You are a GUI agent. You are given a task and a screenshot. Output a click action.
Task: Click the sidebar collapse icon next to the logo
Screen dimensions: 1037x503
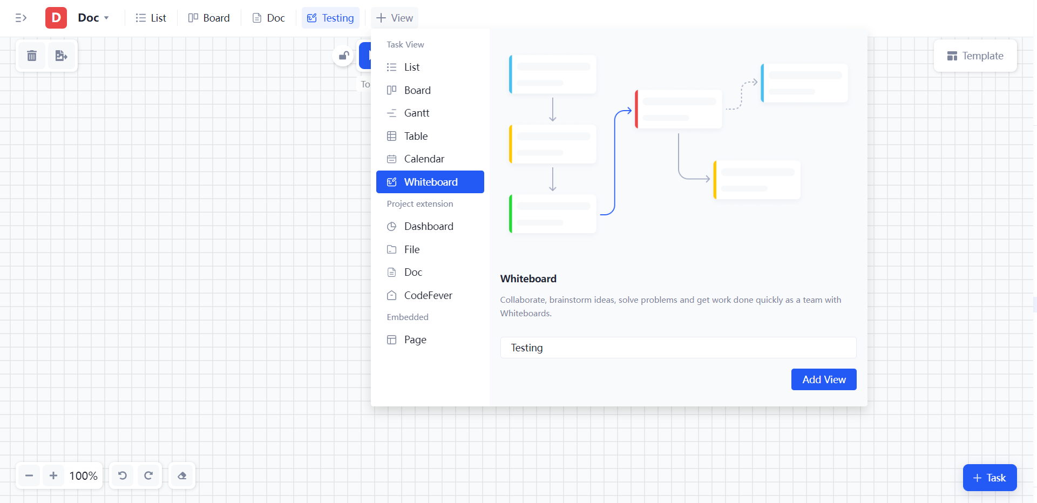point(22,18)
